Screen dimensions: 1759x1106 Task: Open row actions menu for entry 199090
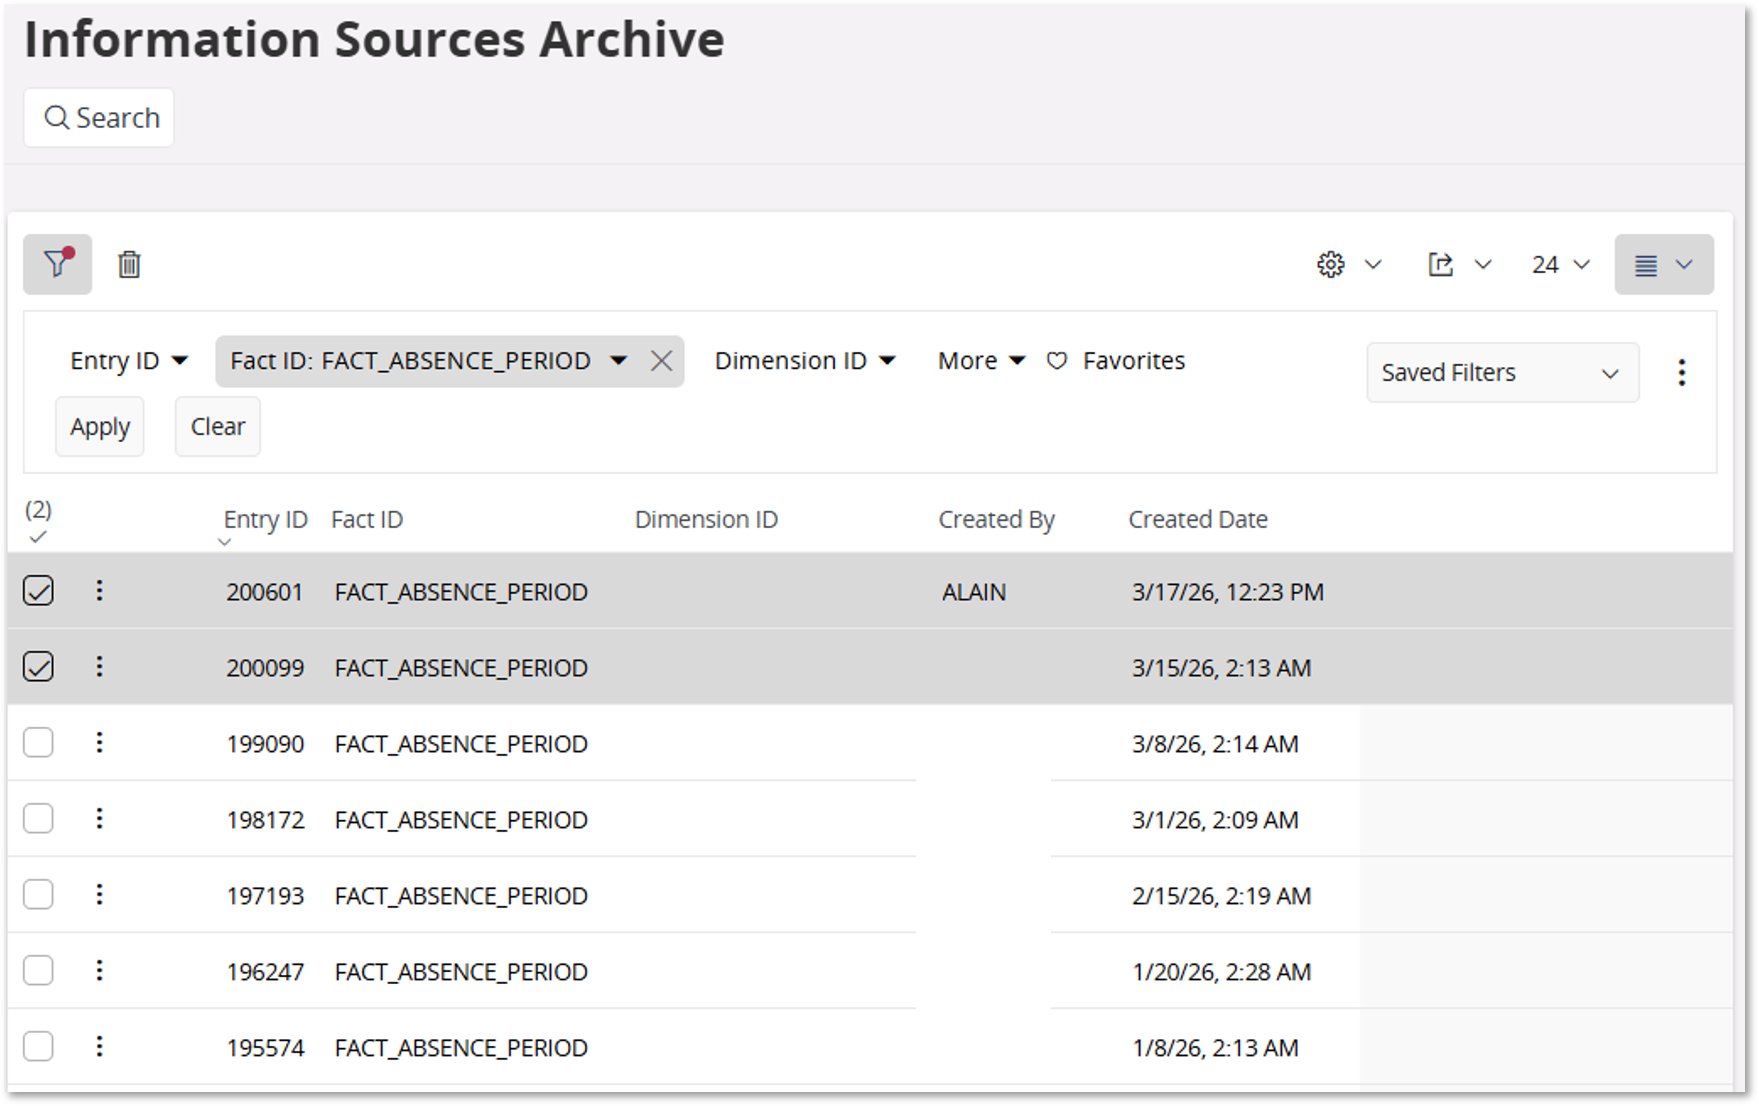(99, 742)
